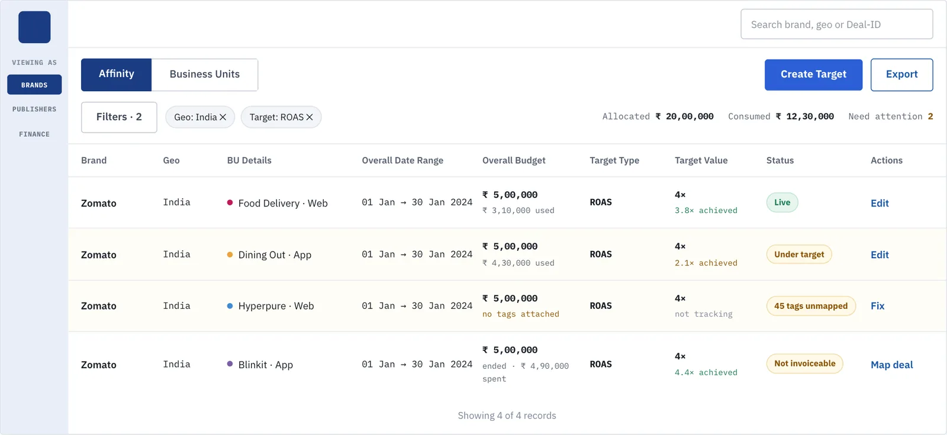The width and height of the screenshot is (947, 435).
Task: Click Map deal for the Blinkit row
Action: pos(891,365)
